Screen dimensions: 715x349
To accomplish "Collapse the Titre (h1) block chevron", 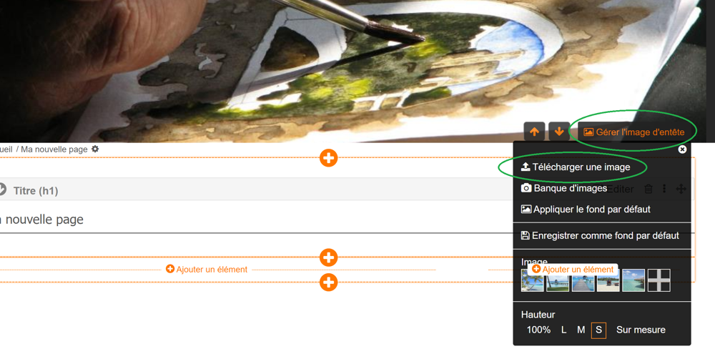I will click(2, 190).
